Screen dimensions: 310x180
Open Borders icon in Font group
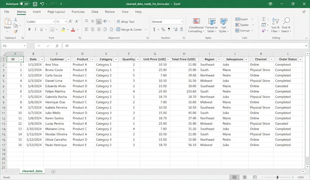coord(52,30)
